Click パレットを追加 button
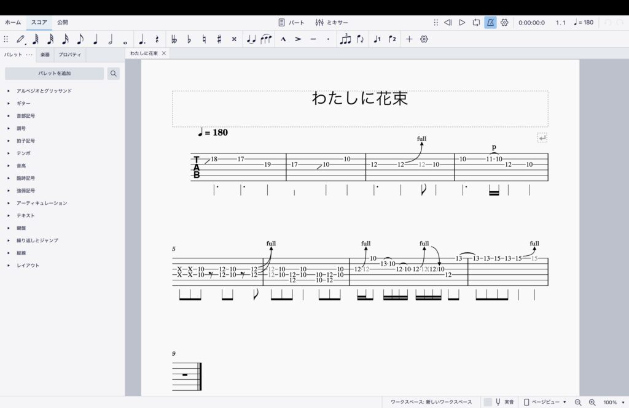629x408 pixels. point(55,74)
